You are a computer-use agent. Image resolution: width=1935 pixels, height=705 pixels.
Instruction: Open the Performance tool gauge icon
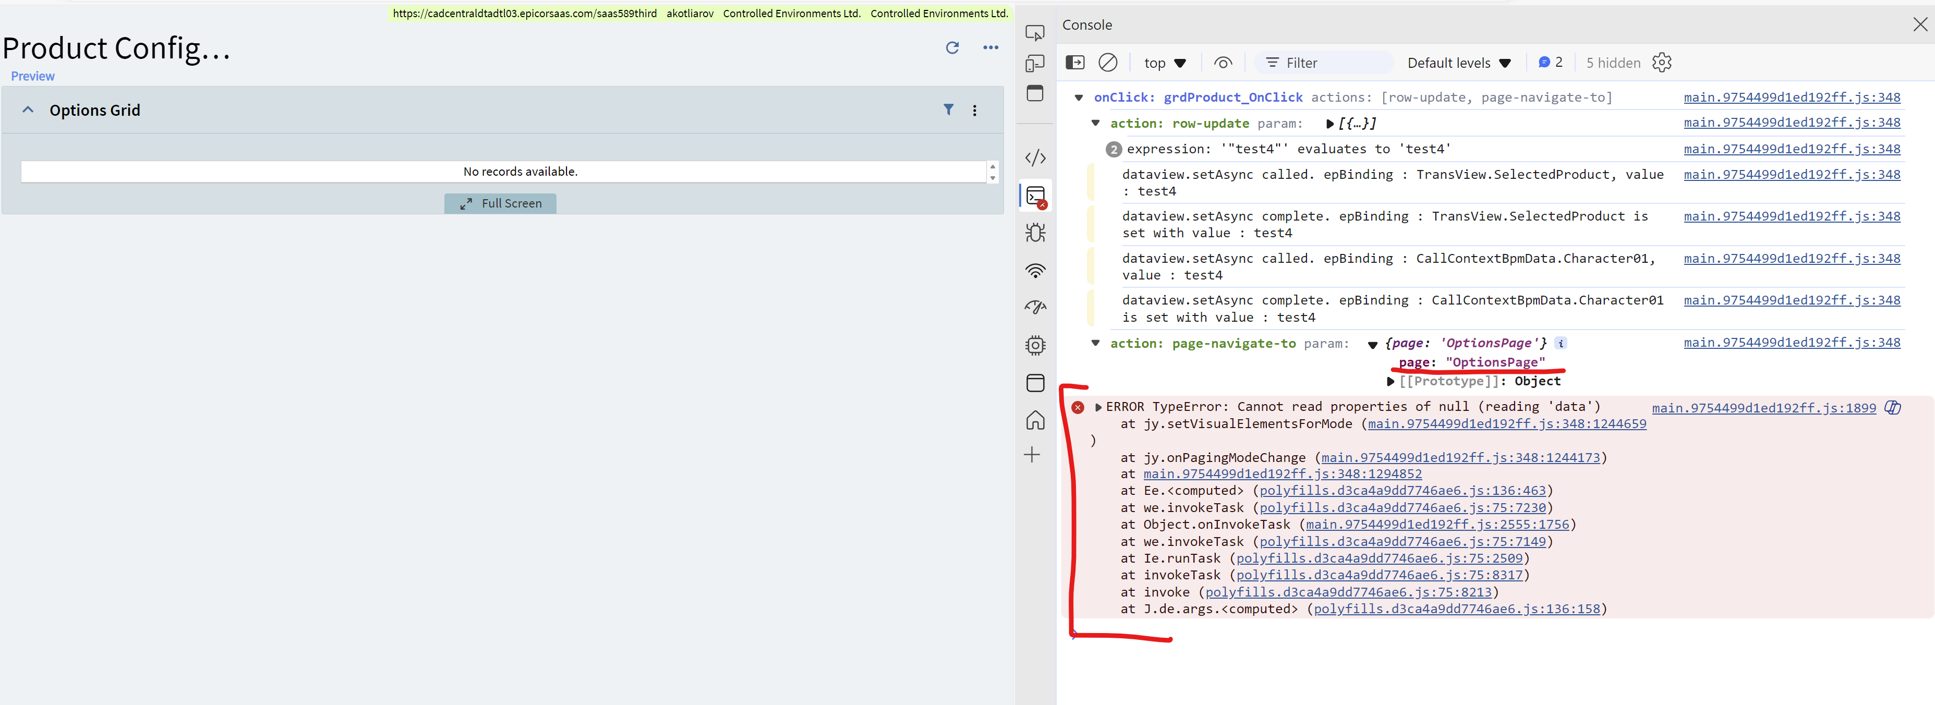(x=1035, y=308)
